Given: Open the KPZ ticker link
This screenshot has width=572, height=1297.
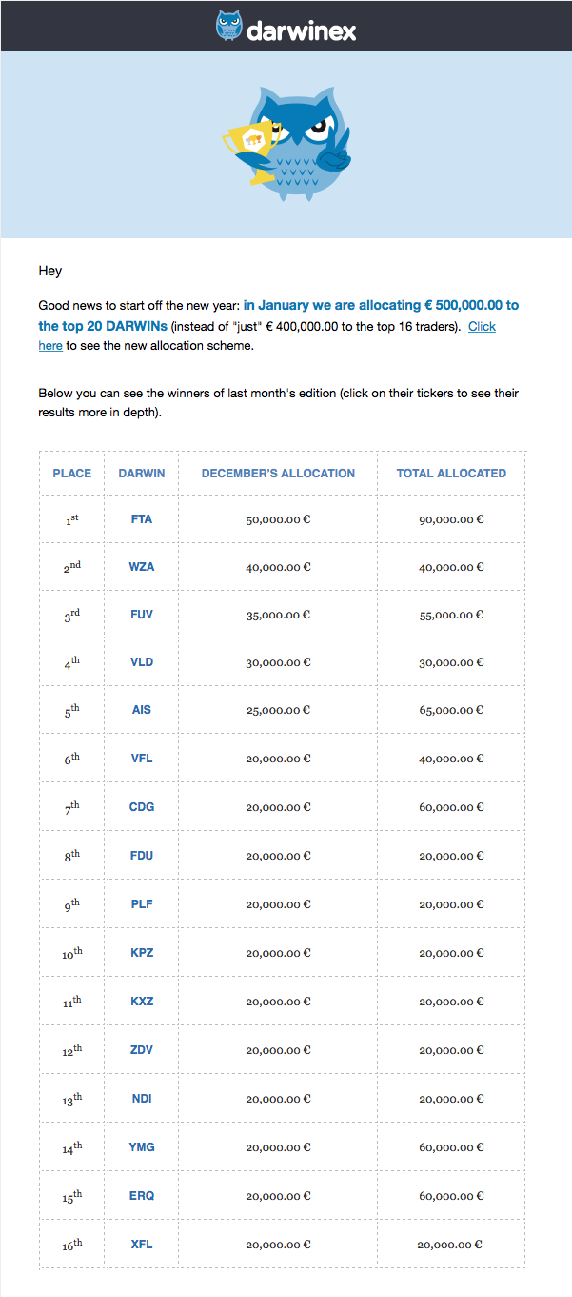Looking at the screenshot, I should click(142, 953).
